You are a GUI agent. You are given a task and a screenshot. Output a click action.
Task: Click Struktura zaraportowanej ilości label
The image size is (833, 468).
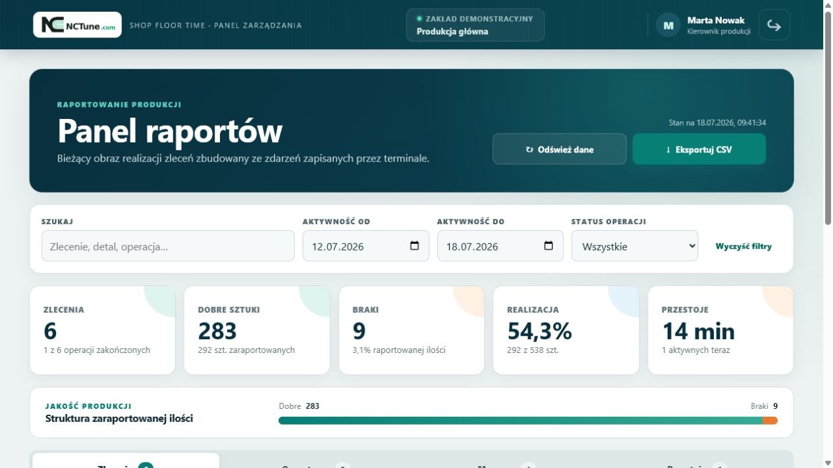119,419
